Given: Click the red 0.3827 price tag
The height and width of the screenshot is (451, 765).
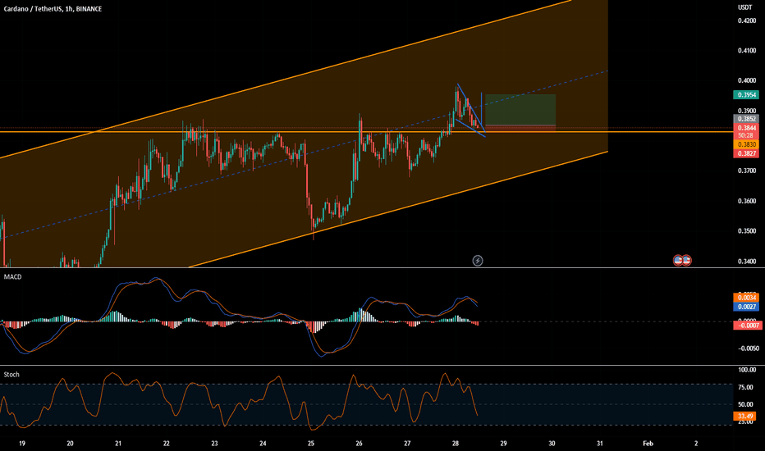Looking at the screenshot, I should pyautogui.click(x=746, y=153).
